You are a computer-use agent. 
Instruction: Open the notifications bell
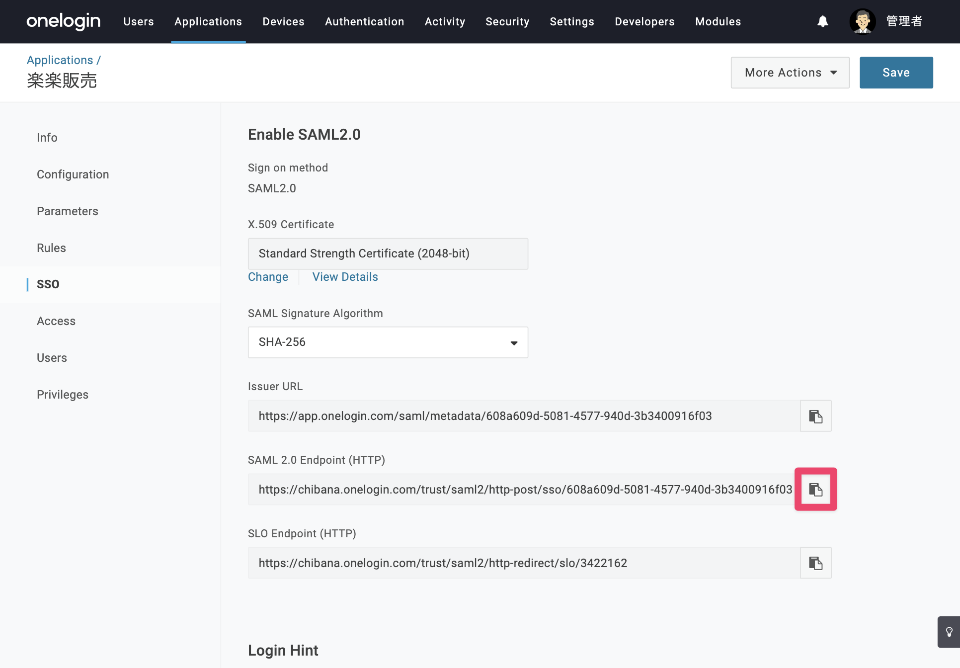tap(823, 21)
